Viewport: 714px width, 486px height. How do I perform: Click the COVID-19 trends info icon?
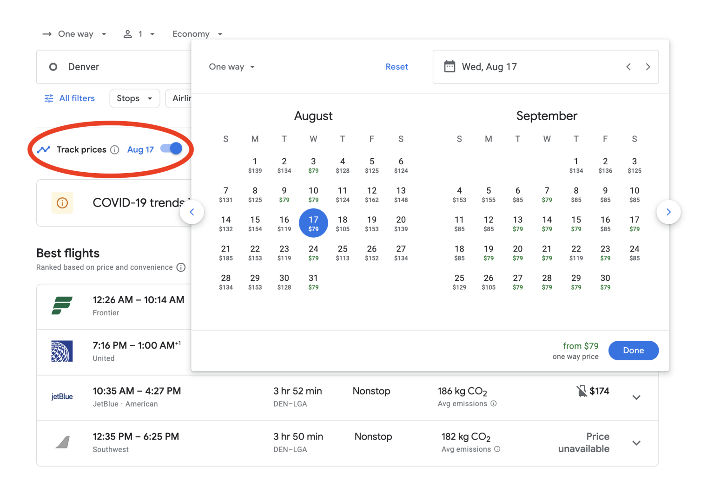pos(62,203)
